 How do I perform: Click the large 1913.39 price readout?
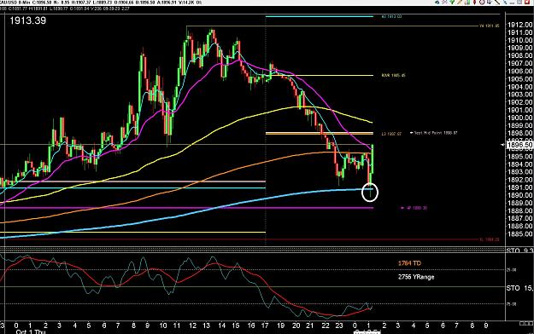[x=28, y=20]
